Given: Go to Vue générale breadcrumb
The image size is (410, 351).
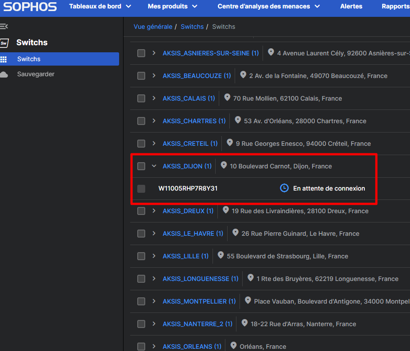Looking at the screenshot, I should coord(153,27).
